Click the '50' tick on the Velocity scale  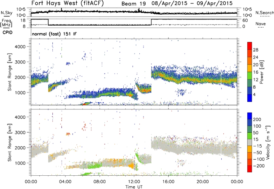pos(256,133)
